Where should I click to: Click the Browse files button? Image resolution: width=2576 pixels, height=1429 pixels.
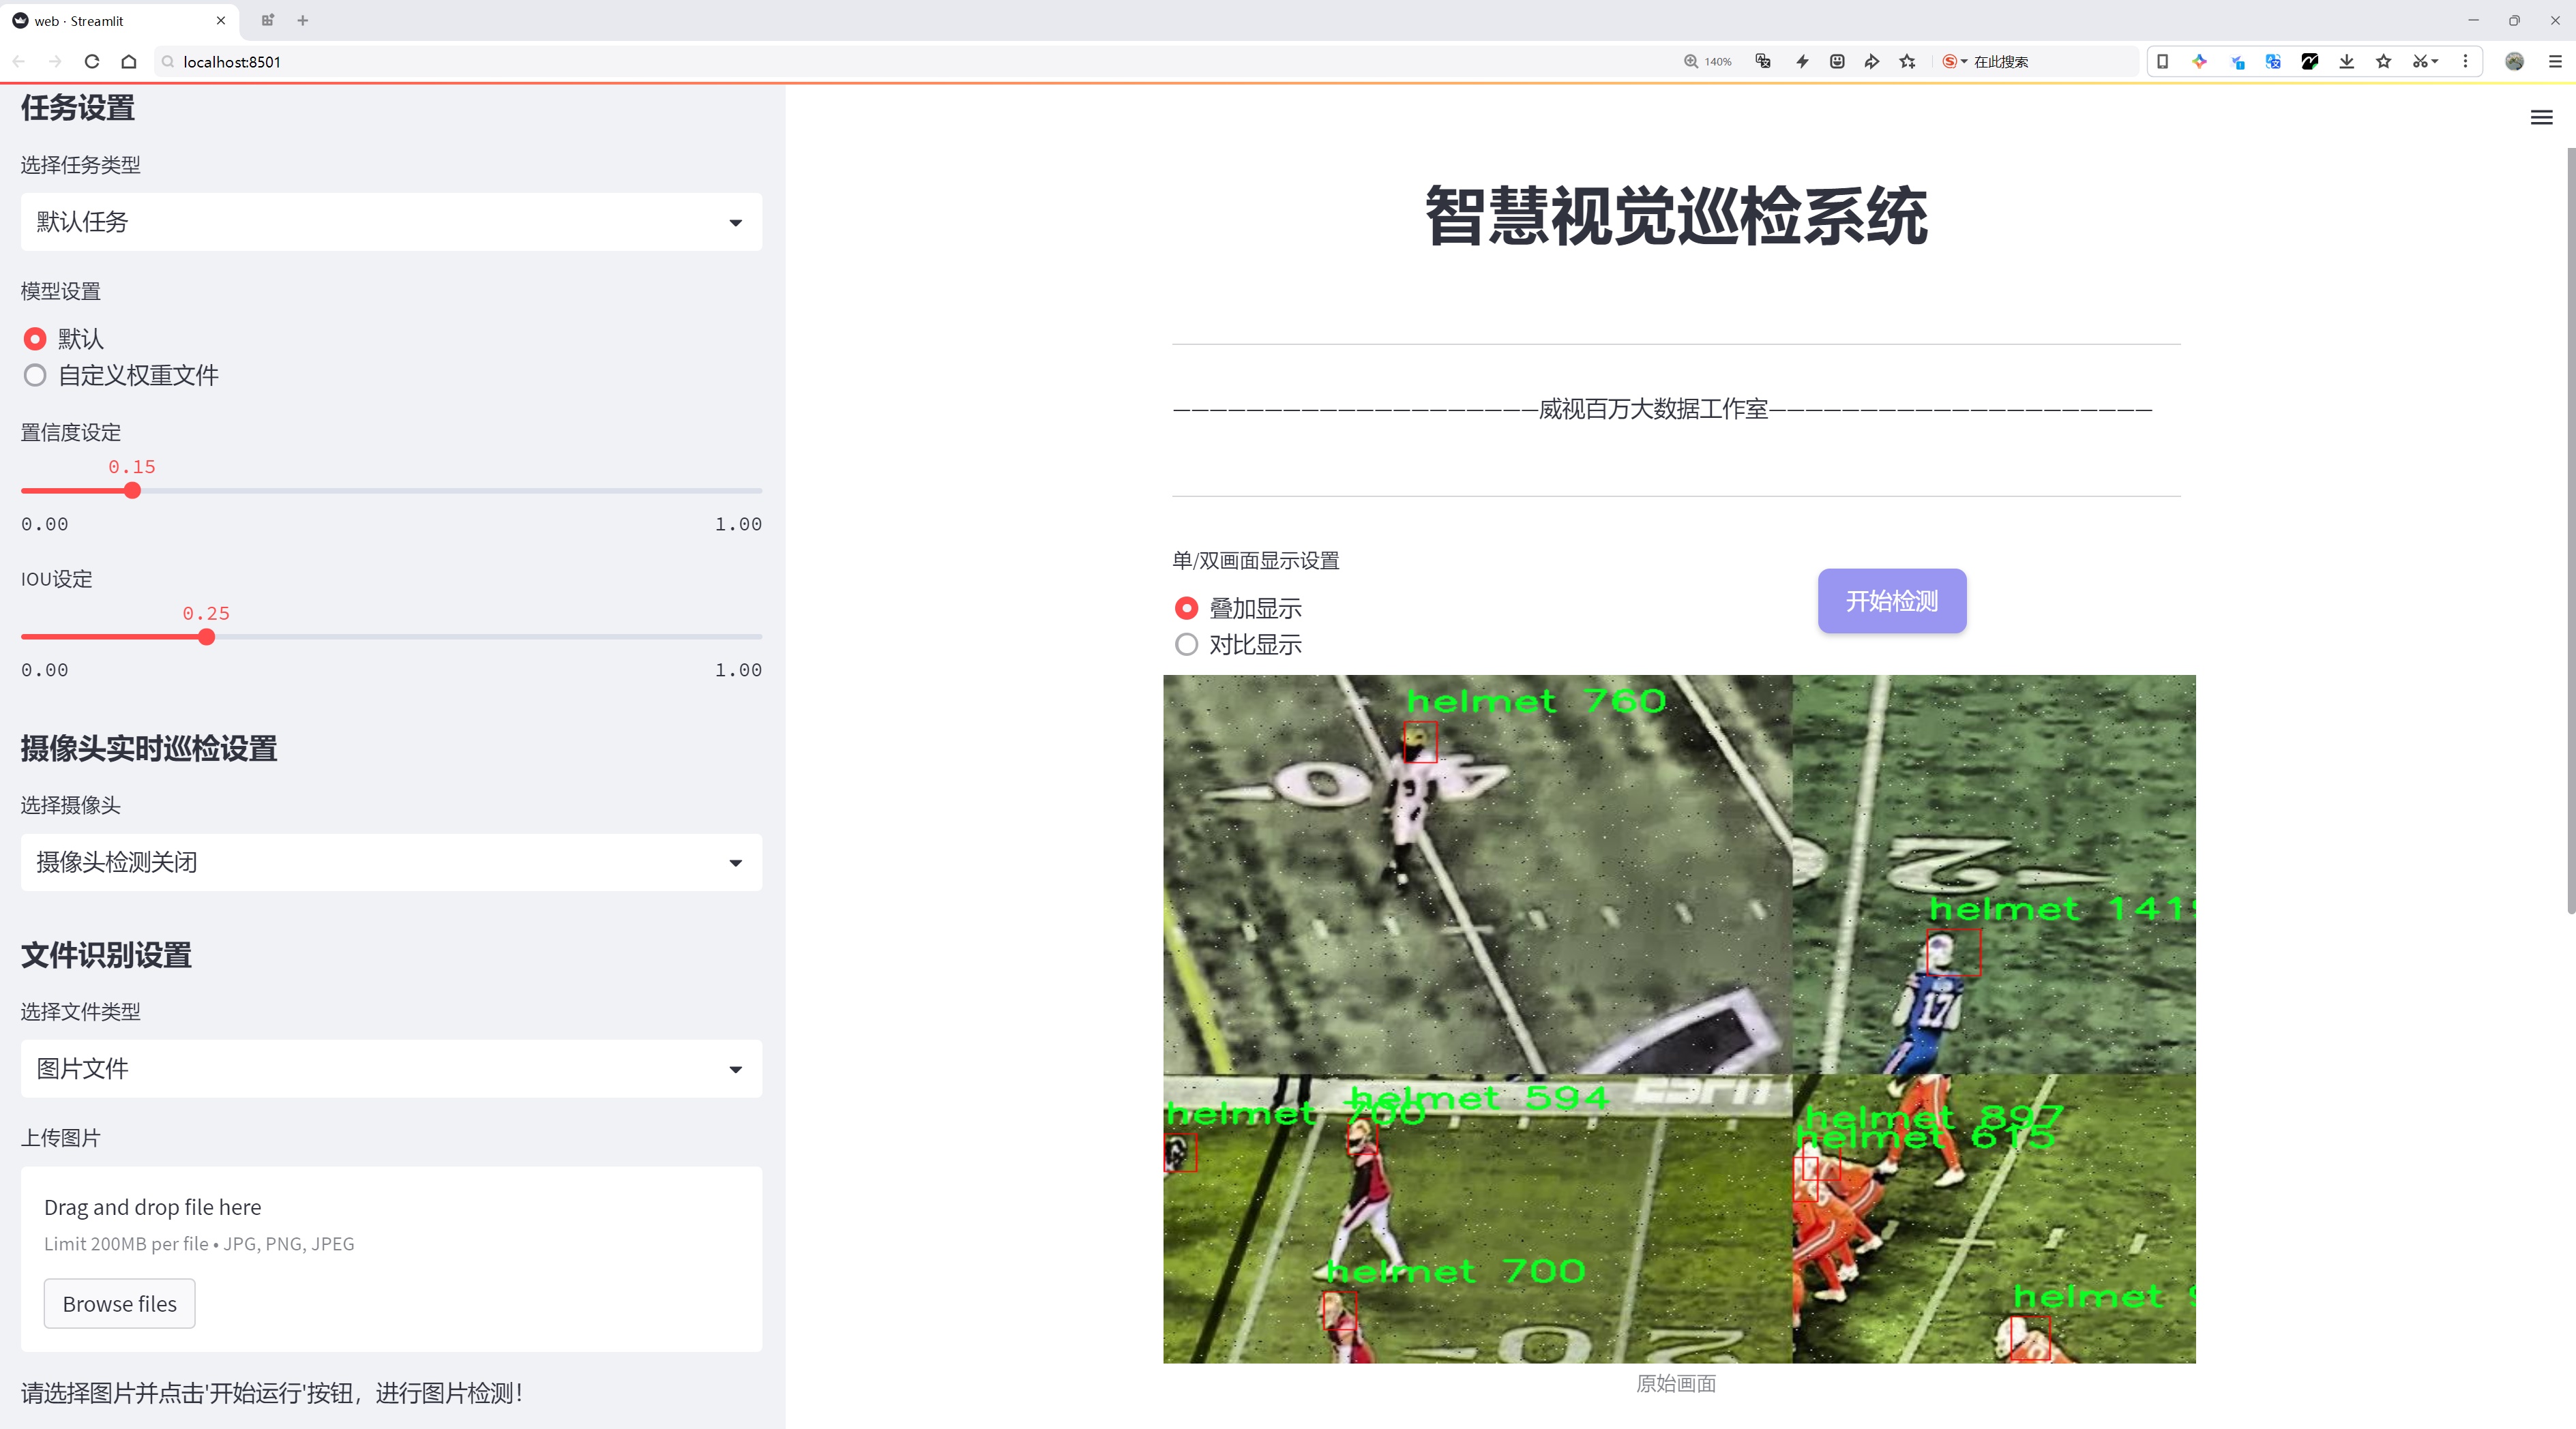pyautogui.click(x=119, y=1303)
